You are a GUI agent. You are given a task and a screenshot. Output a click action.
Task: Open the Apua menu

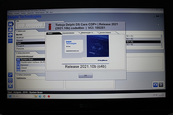51,12
